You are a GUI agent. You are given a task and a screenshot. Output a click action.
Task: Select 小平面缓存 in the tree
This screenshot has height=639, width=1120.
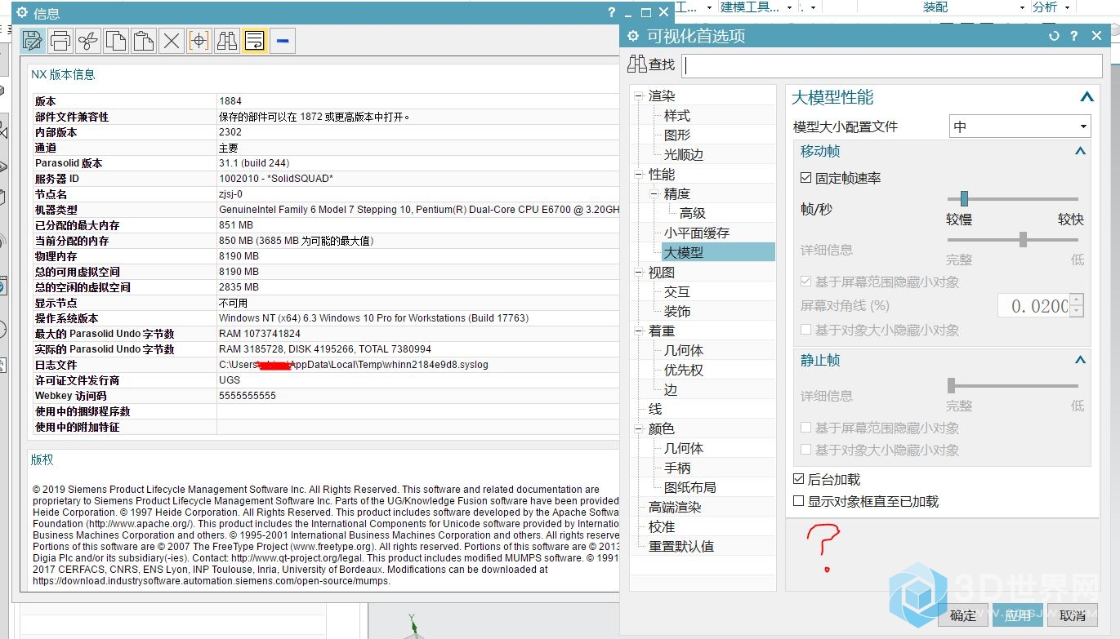click(696, 233)
